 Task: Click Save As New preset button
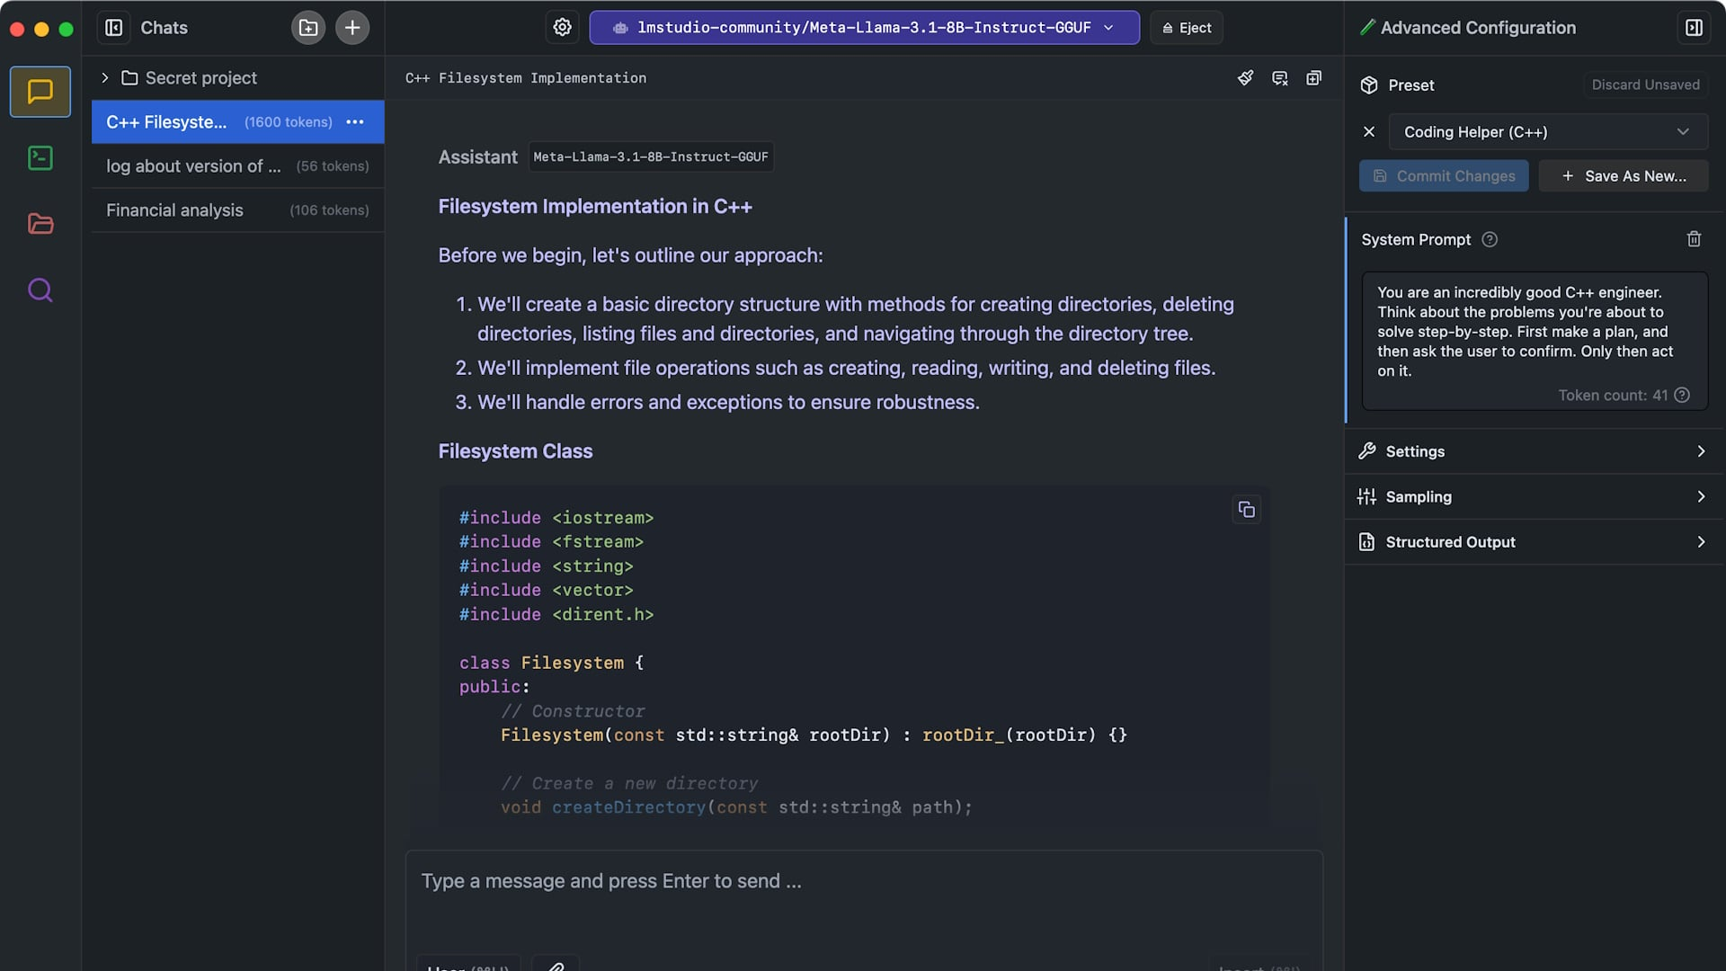(x=1624, y=176)
